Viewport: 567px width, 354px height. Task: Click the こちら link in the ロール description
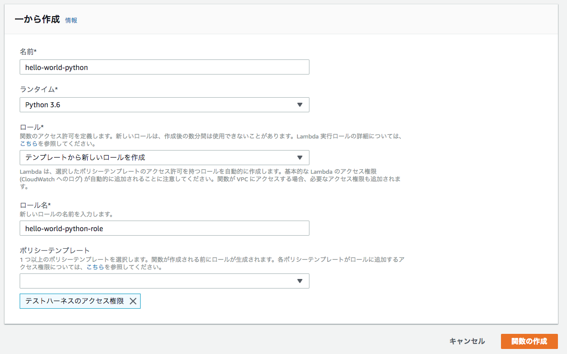point(29,144)
